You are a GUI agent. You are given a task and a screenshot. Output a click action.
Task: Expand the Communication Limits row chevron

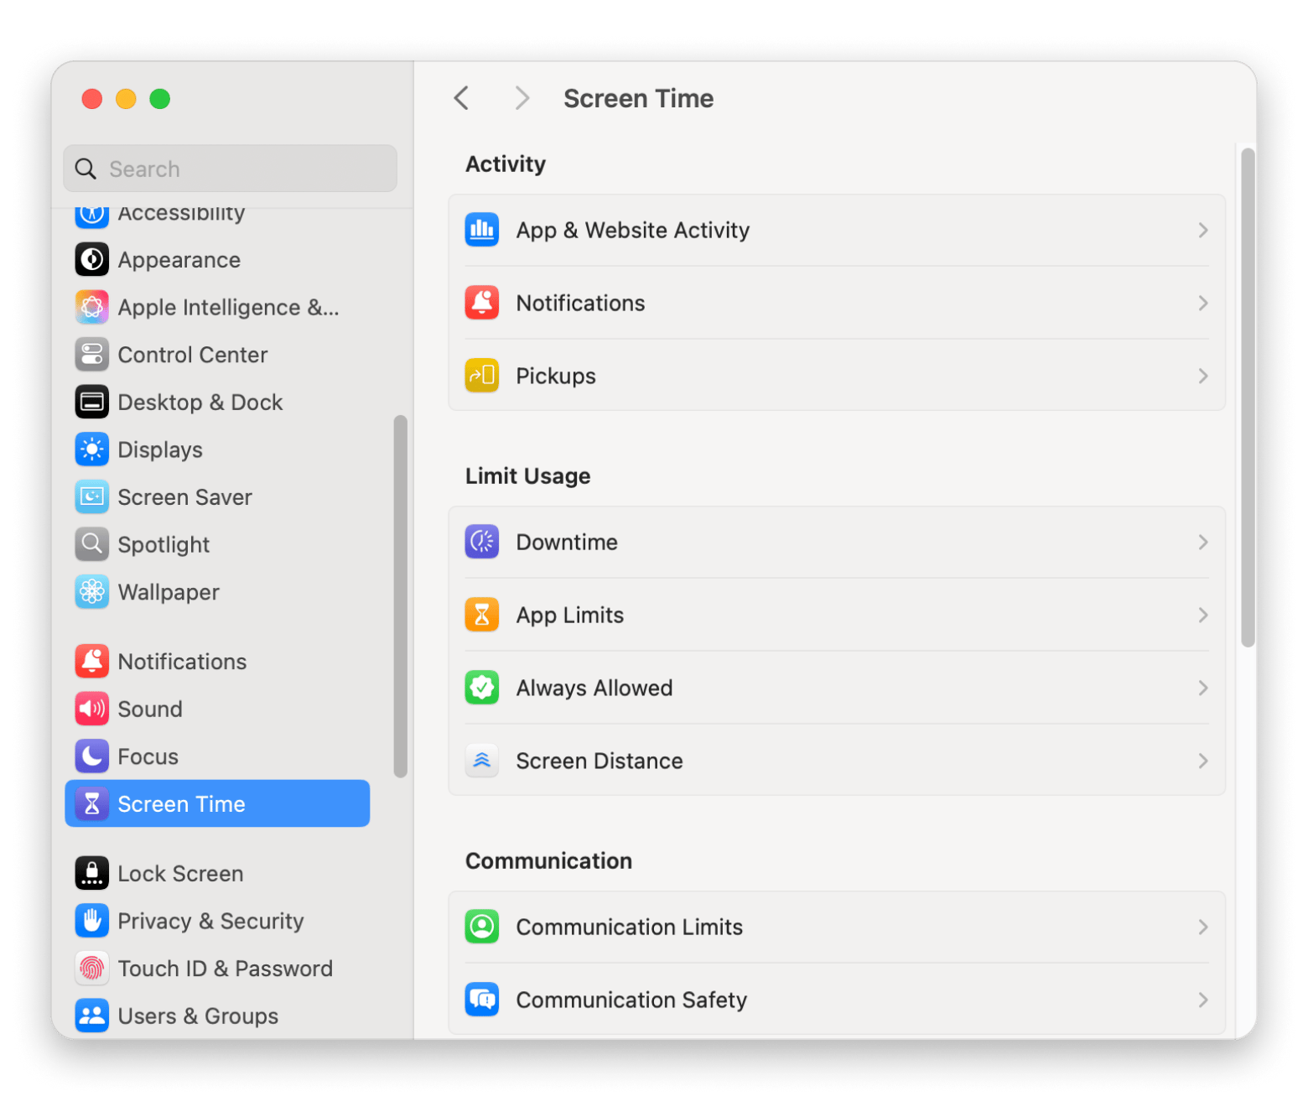1203,927
